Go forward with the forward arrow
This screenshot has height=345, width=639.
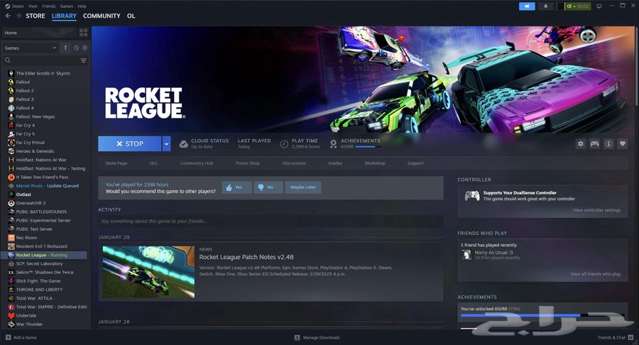18,16
